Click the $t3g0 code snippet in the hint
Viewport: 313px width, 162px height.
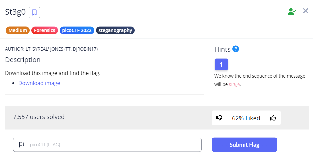click(x=234, y=85)
